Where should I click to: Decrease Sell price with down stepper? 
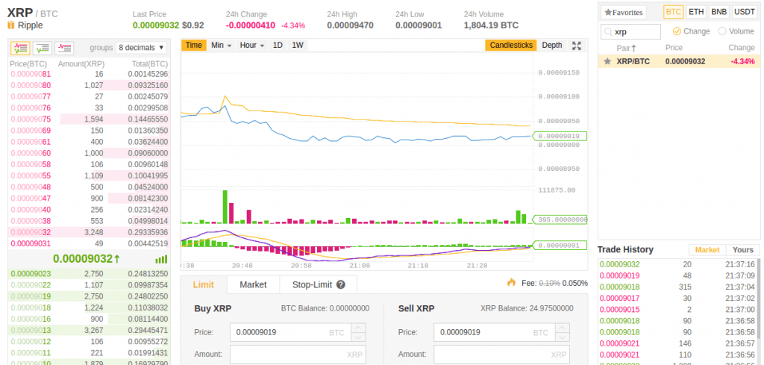(x=563, y=337)
